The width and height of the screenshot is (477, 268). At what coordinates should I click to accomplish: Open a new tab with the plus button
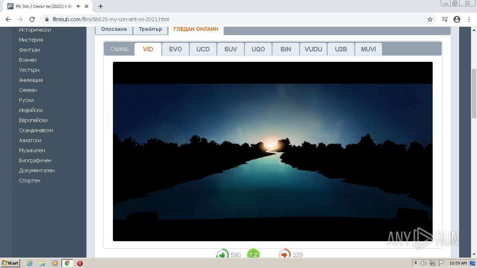coord(100,6)
